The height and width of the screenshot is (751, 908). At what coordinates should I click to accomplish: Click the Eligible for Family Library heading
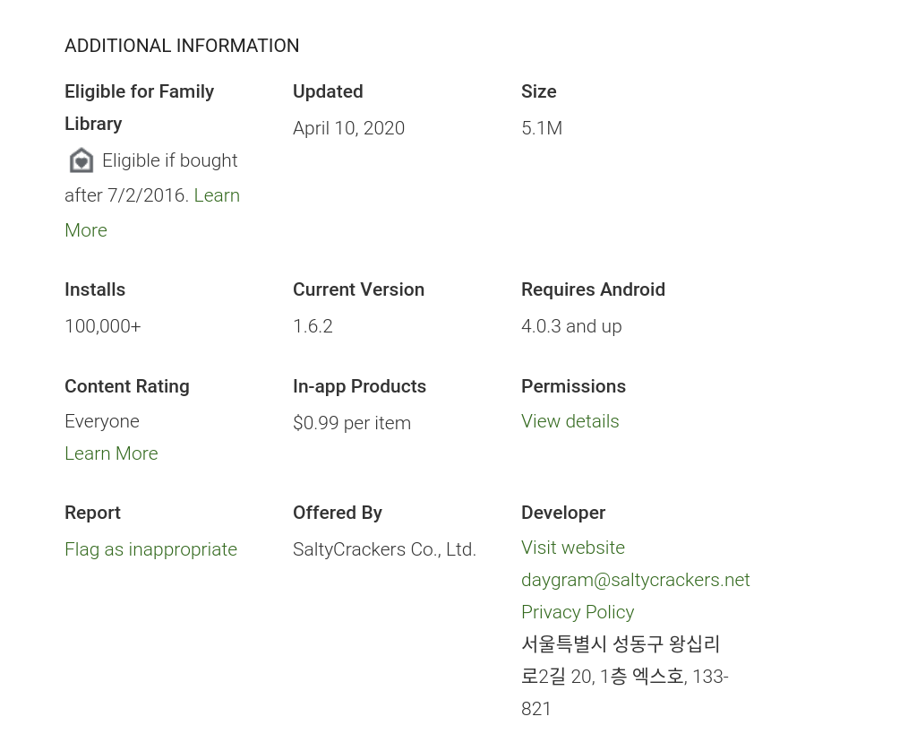[x=139, y=108]
